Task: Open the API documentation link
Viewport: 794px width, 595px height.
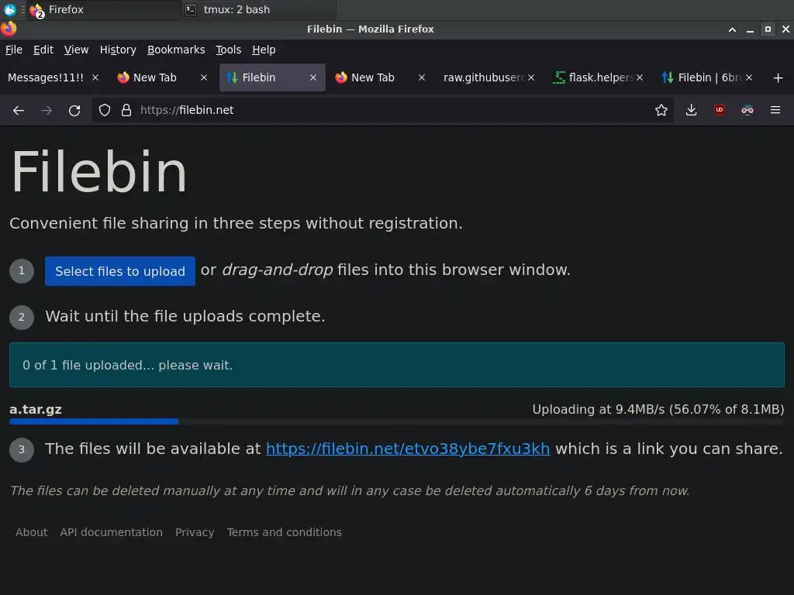Action: [x=112, y=532]
